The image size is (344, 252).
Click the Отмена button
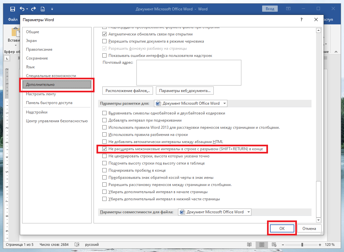click(x=309, y=229)
